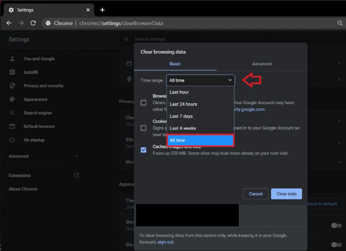346x251 pixels.
Task: Click the sign out link
Action: 165,242
